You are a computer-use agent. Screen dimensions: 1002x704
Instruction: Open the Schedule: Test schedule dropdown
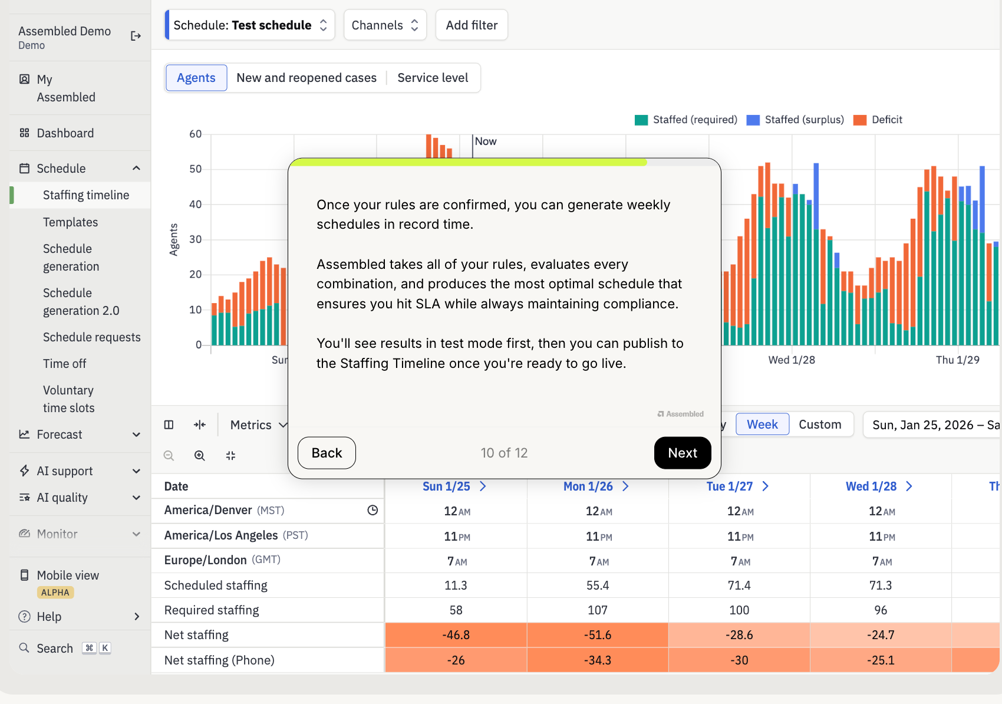pos(250,25)
